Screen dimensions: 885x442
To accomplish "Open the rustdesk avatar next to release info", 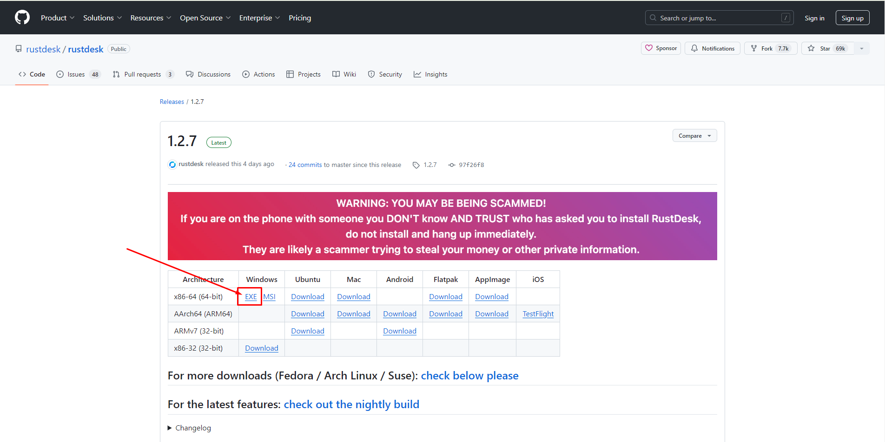I will tap(172, 164).
